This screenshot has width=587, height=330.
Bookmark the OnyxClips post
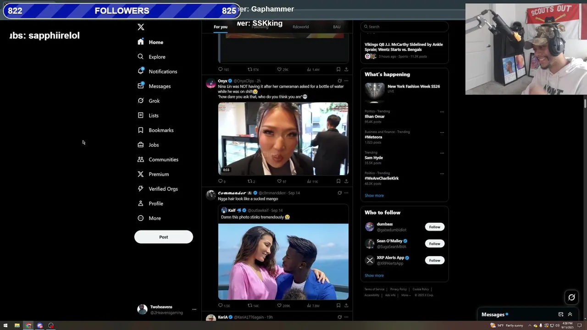pyautogui.click(x=338, y=181)
